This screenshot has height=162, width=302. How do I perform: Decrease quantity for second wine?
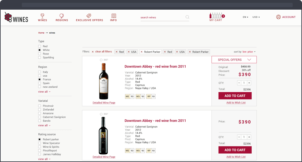[239, 137]
